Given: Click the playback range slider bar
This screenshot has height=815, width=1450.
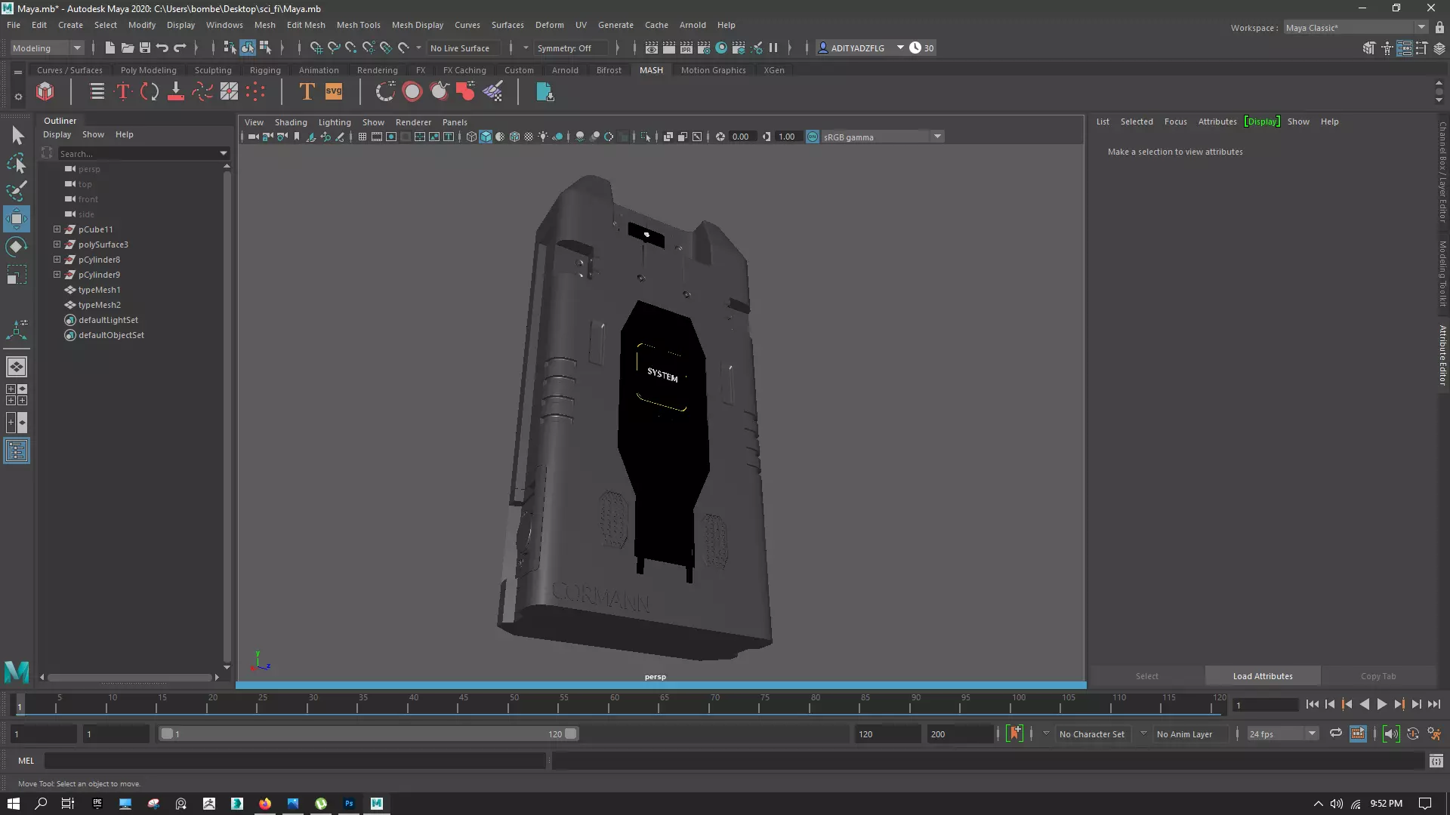Looking at the screenshot, I should tap(368, 733).
